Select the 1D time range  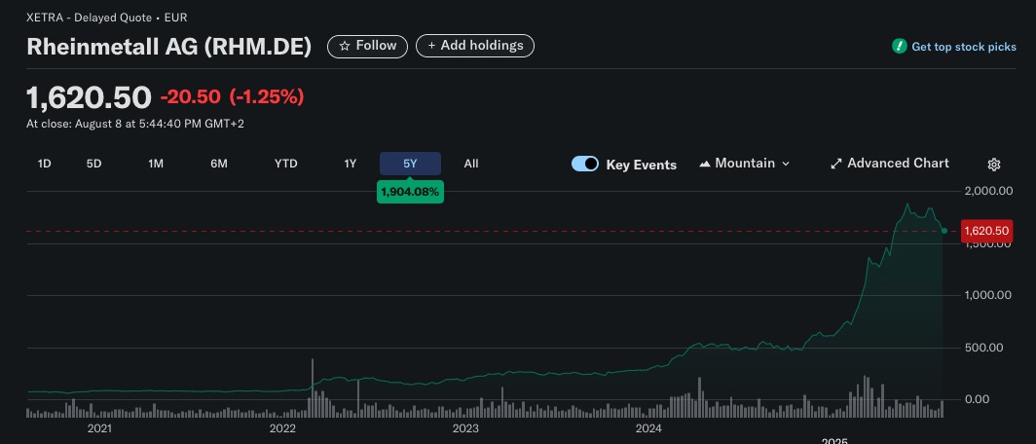(x=44, y=164)
